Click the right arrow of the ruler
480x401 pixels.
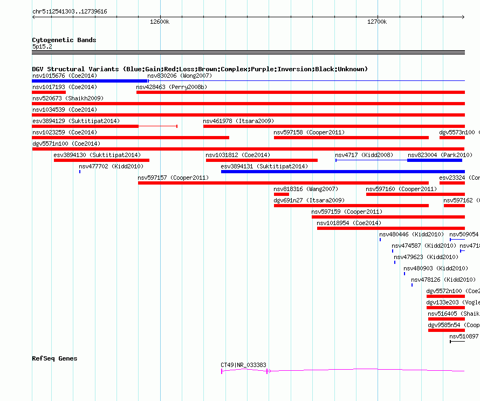(463, 17)
